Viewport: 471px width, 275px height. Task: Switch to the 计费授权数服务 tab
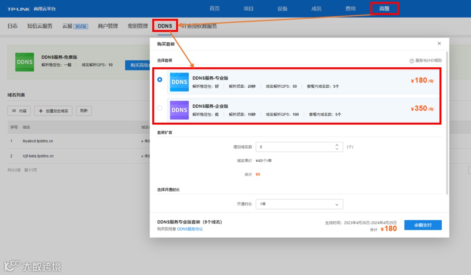(x=199, y=26)
